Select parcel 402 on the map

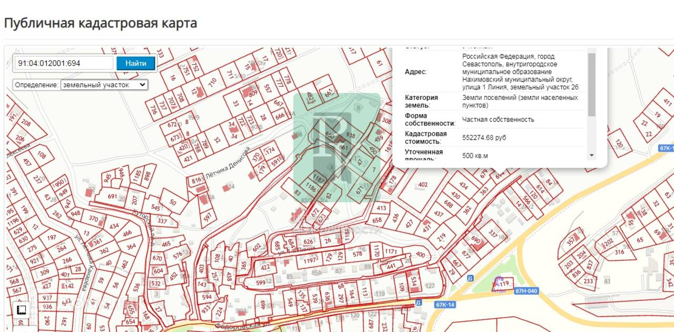tap(422, 185)
